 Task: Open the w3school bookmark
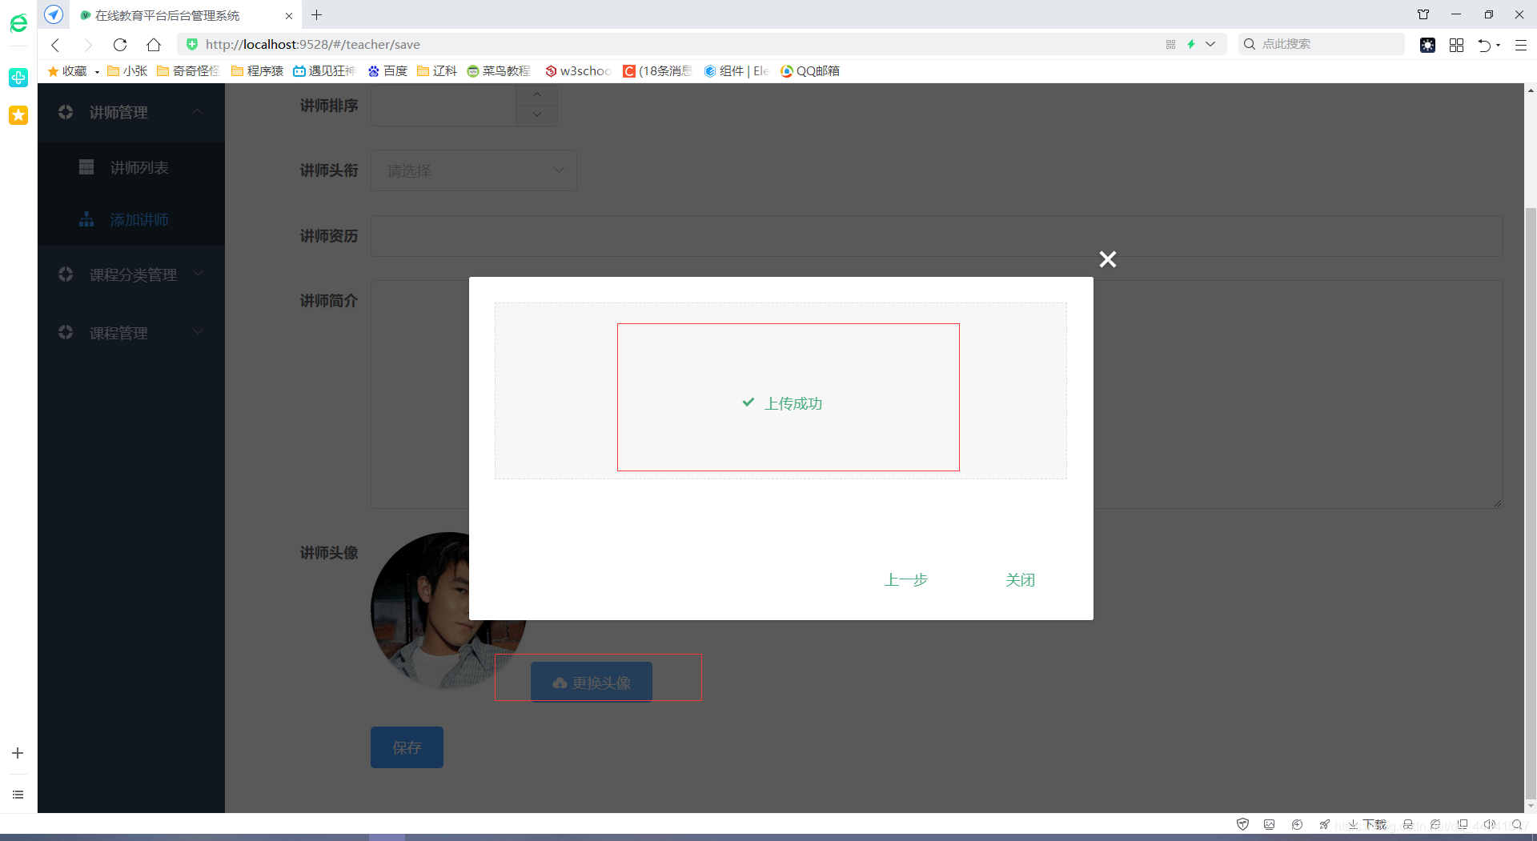[578, 71]
